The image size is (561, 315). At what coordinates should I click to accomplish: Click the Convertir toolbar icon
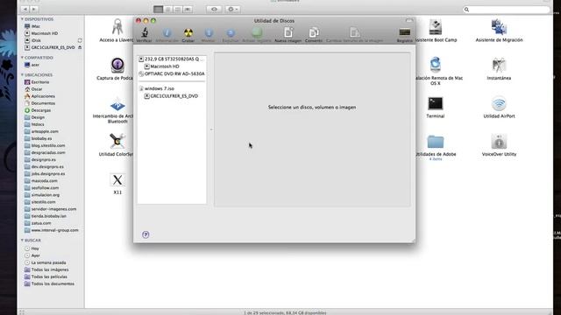[x=314, y=32]
